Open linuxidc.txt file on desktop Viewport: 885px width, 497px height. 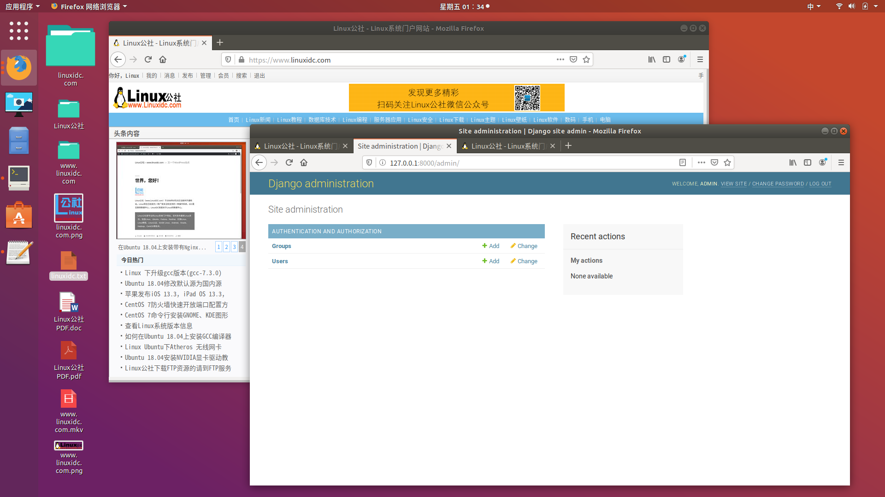point(69,266)
